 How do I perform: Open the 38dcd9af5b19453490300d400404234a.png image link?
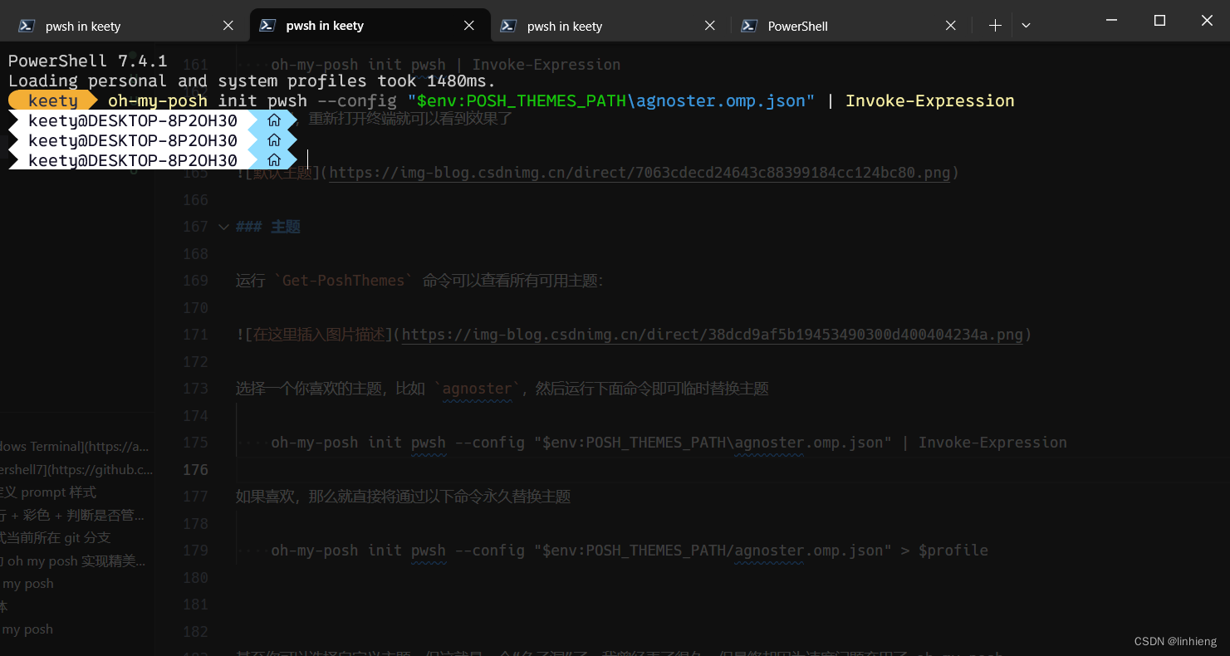[713, 335]
